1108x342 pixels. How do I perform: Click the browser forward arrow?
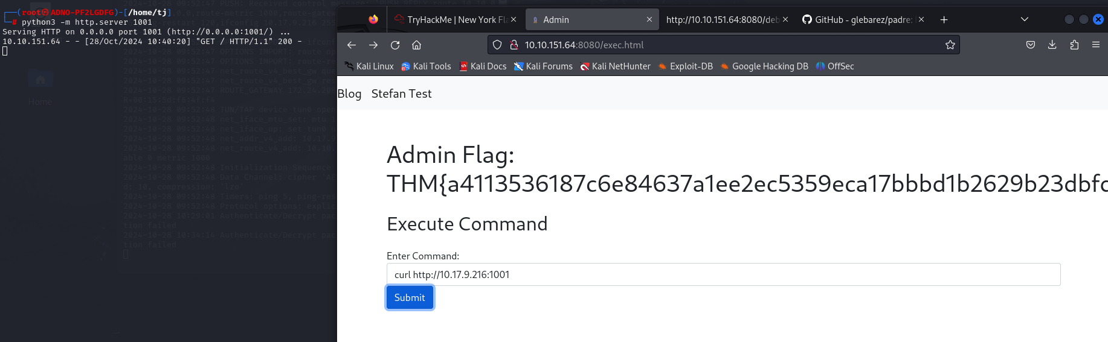pyautogui.click(x=373, y=45)
